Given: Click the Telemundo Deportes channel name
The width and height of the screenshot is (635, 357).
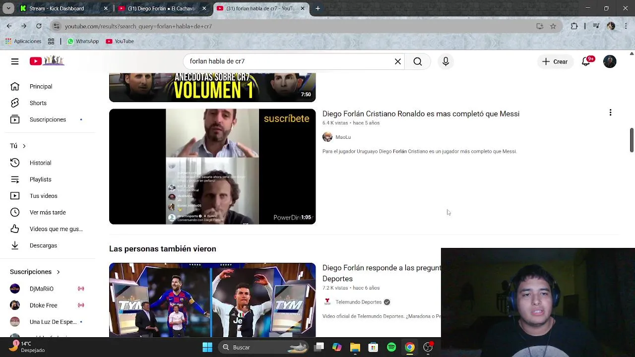Looking at the screenshot, I should pyautogui.click(x=358, y=302).
